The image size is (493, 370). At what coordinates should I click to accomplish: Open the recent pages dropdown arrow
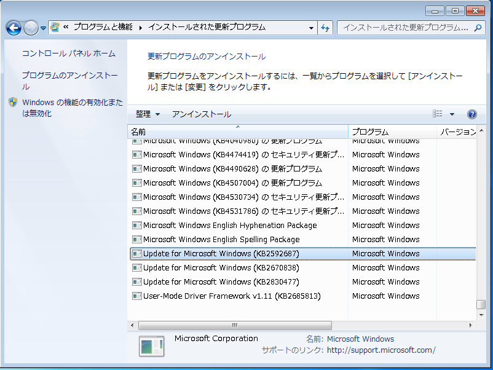point(44,28)
